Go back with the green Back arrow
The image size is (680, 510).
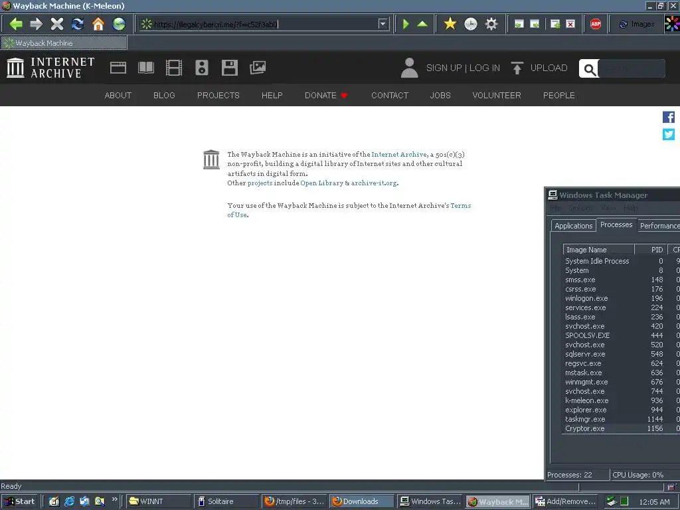(x=16, y=24)
